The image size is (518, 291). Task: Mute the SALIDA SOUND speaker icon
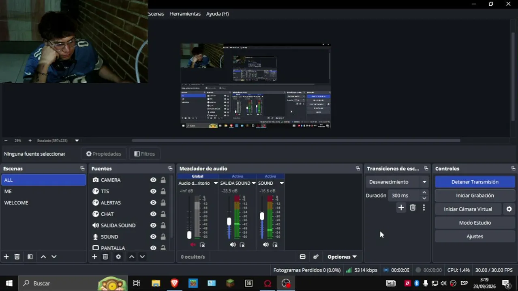233,245
